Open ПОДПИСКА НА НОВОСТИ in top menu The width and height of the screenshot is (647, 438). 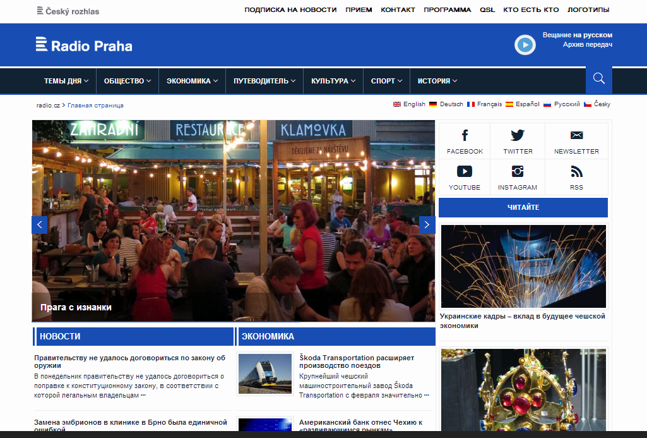[x=290, y=10]
